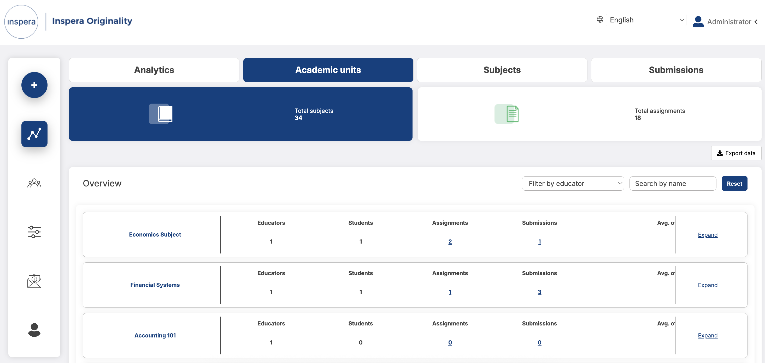Open the Economics Subject link

155,235
